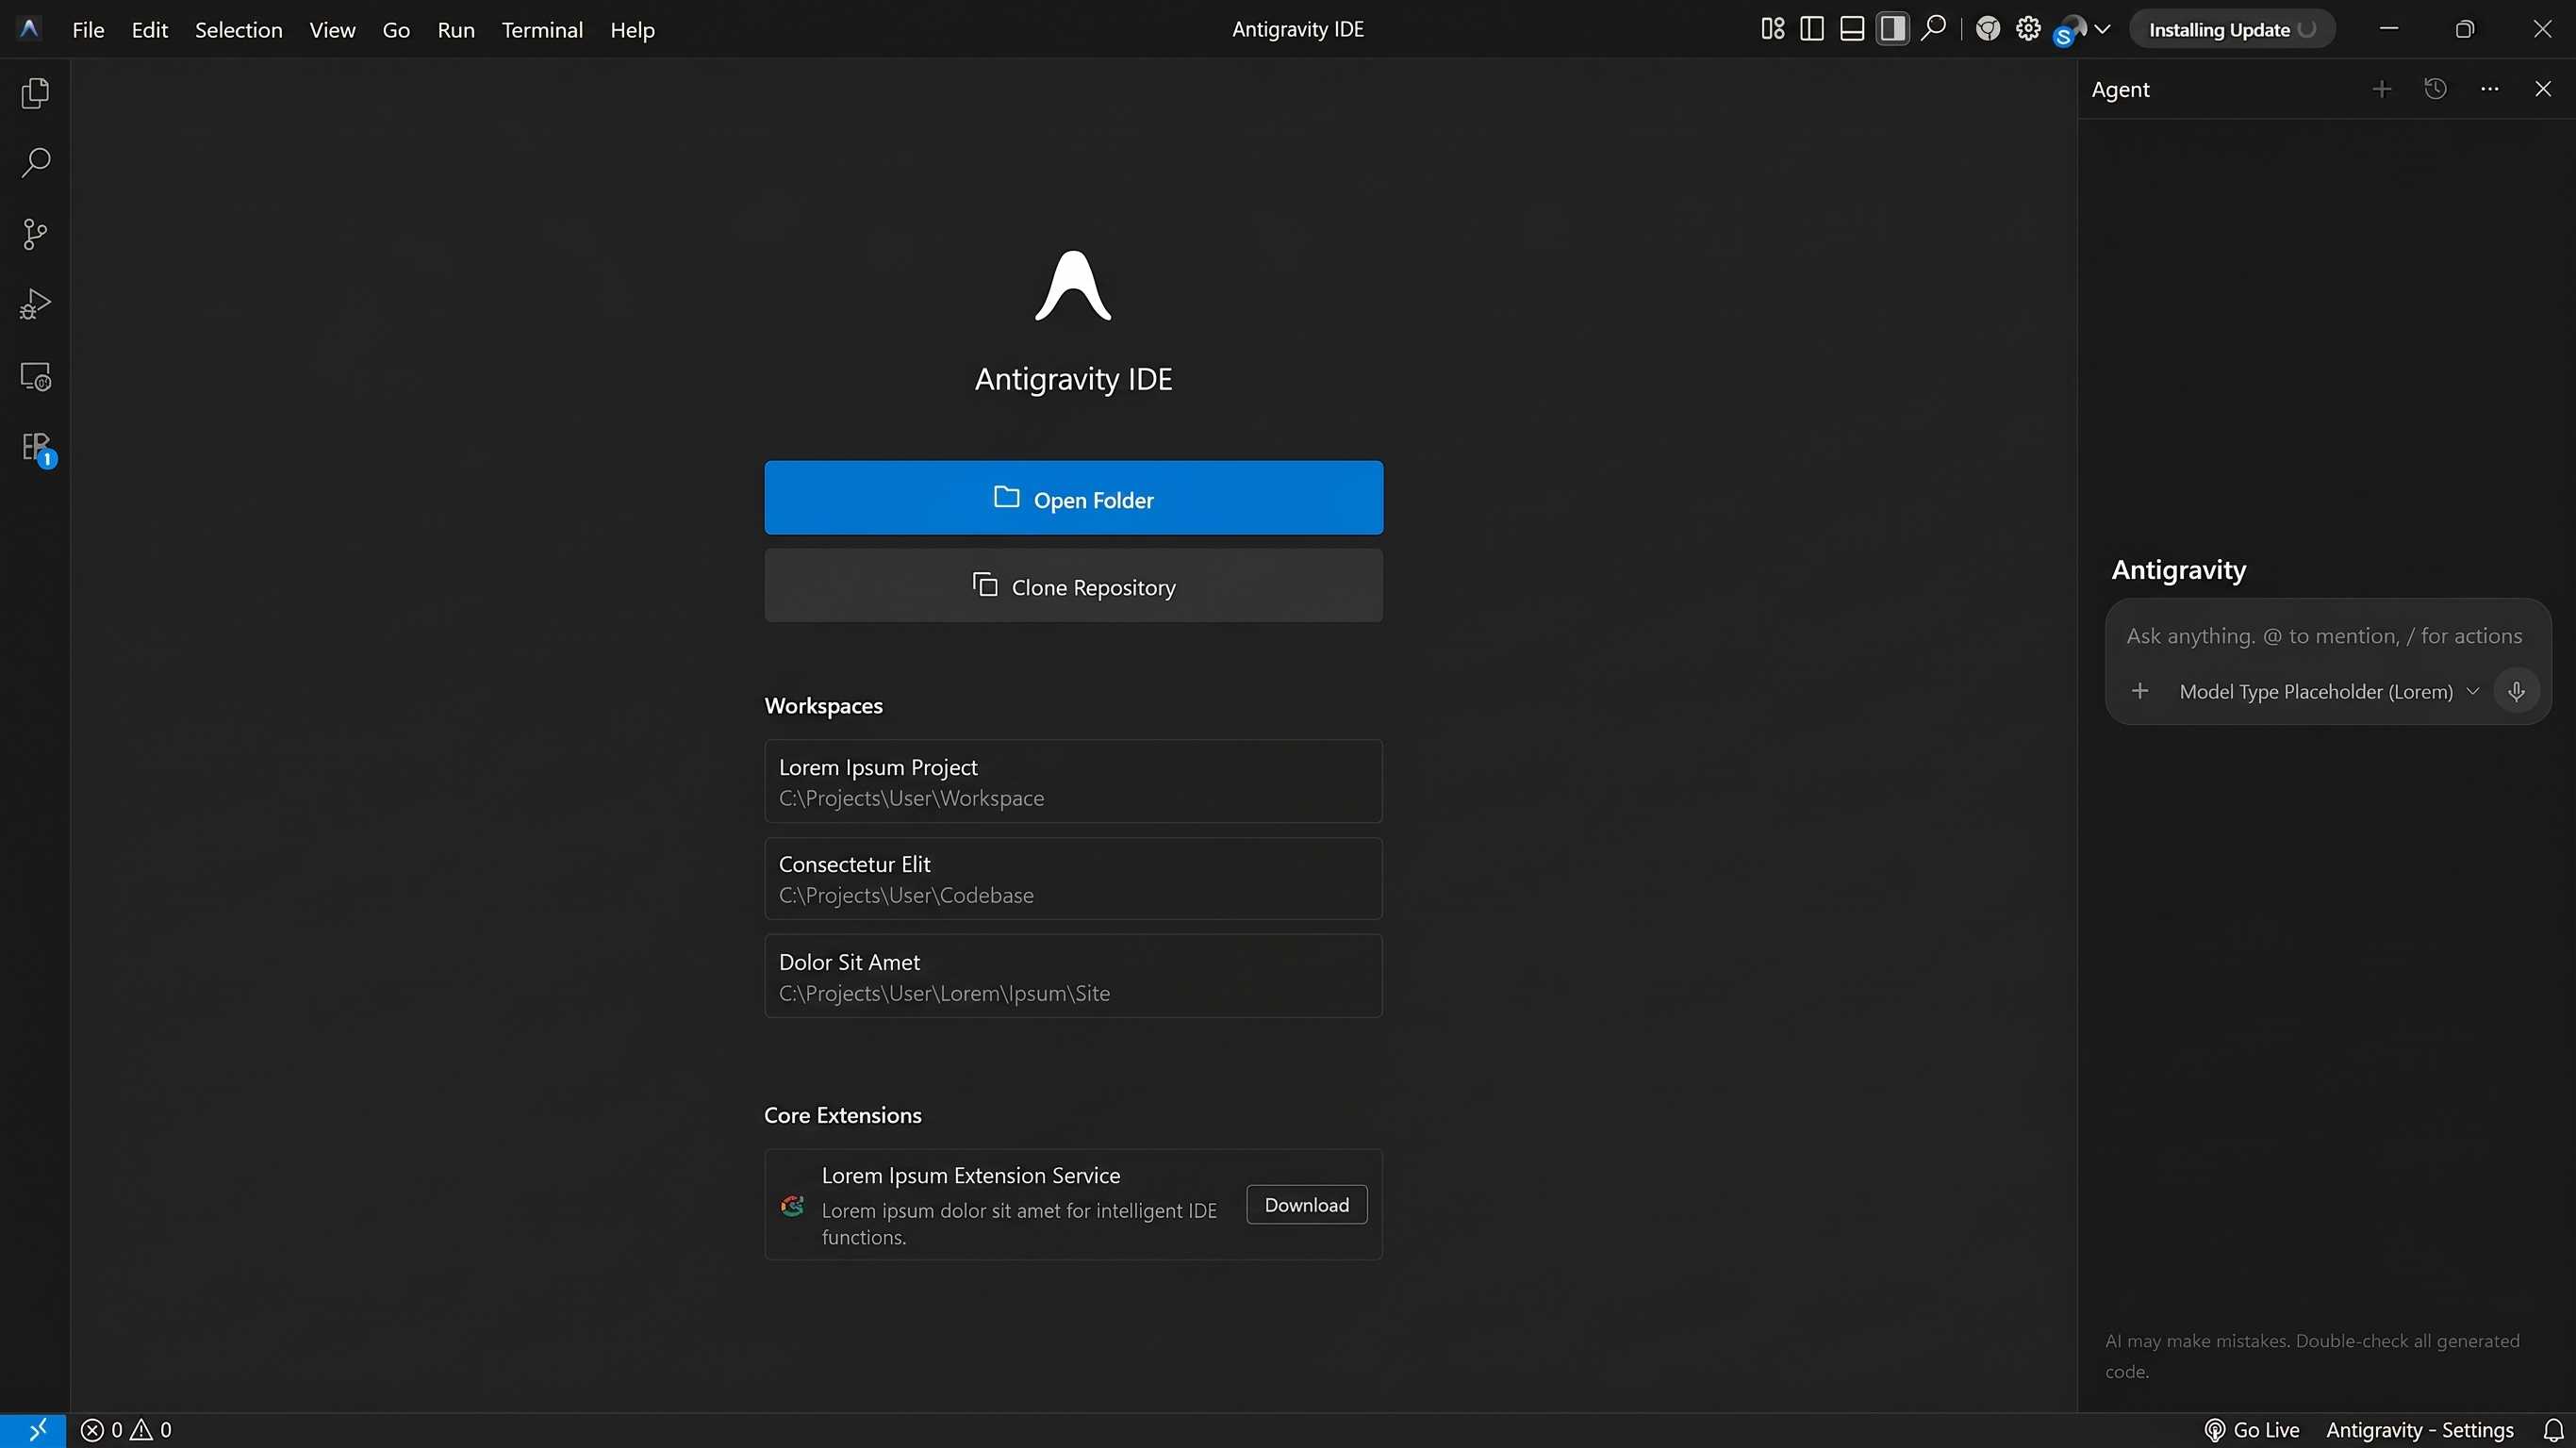This screenshot has width=2576, height=1448.
Task: Expand the account dropdown chevron
Action: click(x=2102, y=29)
